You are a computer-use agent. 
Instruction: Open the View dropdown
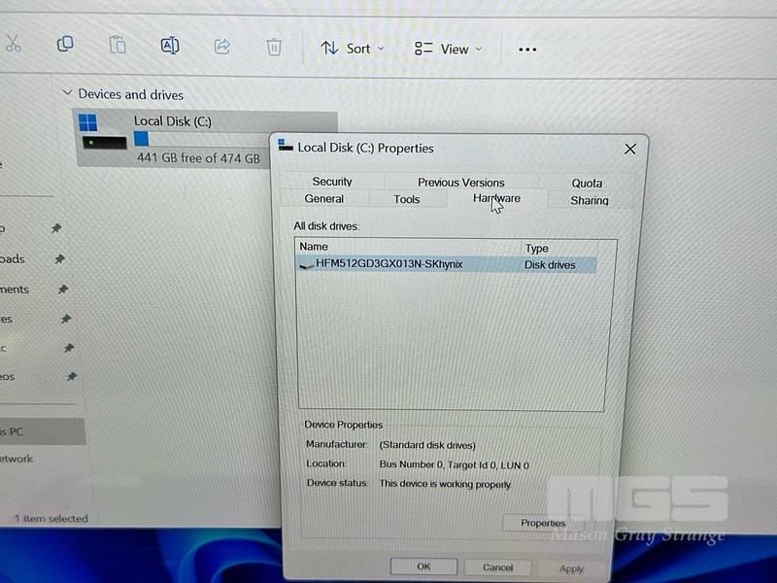point(448,49)
